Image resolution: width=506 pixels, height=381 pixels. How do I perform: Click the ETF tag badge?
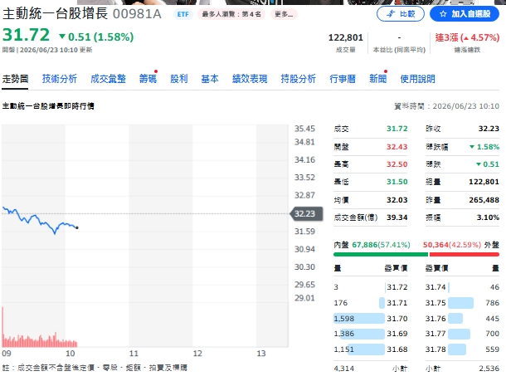(183, 14)
